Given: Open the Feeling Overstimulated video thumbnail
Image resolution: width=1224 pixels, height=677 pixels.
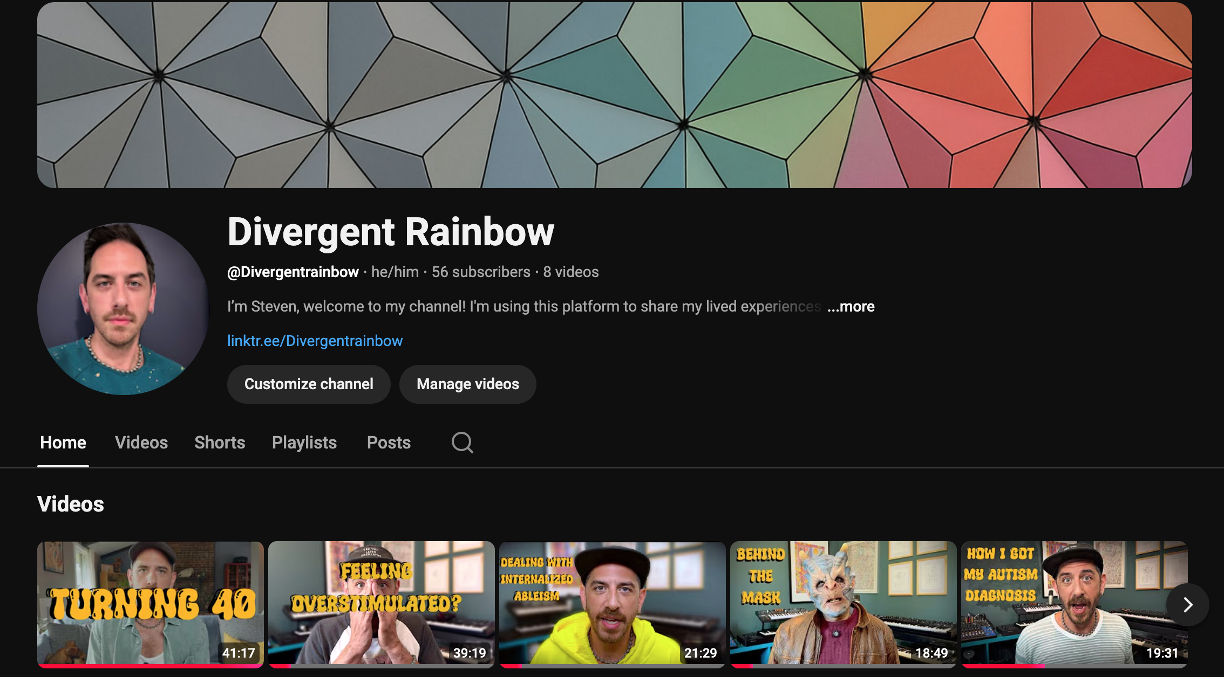Looking at the screenshot, I should coord(381,603).
